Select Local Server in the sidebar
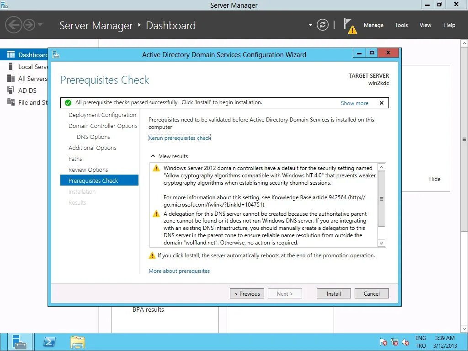The height and width of the screenshot is (351, 468). pyautogui.click(x=24, y=67)
